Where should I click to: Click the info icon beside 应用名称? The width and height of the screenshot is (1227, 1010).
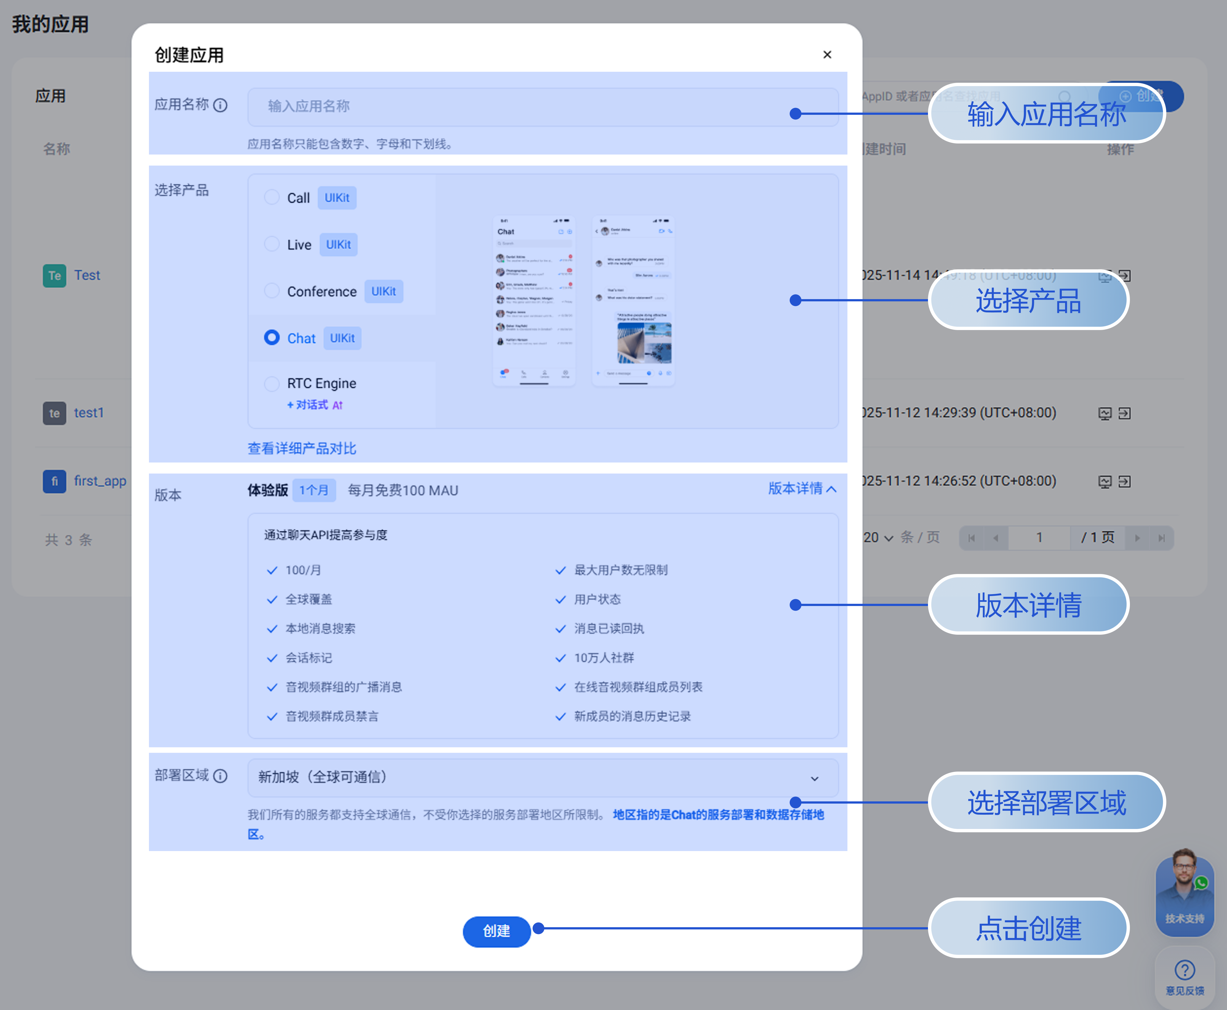tap(220, 105)
